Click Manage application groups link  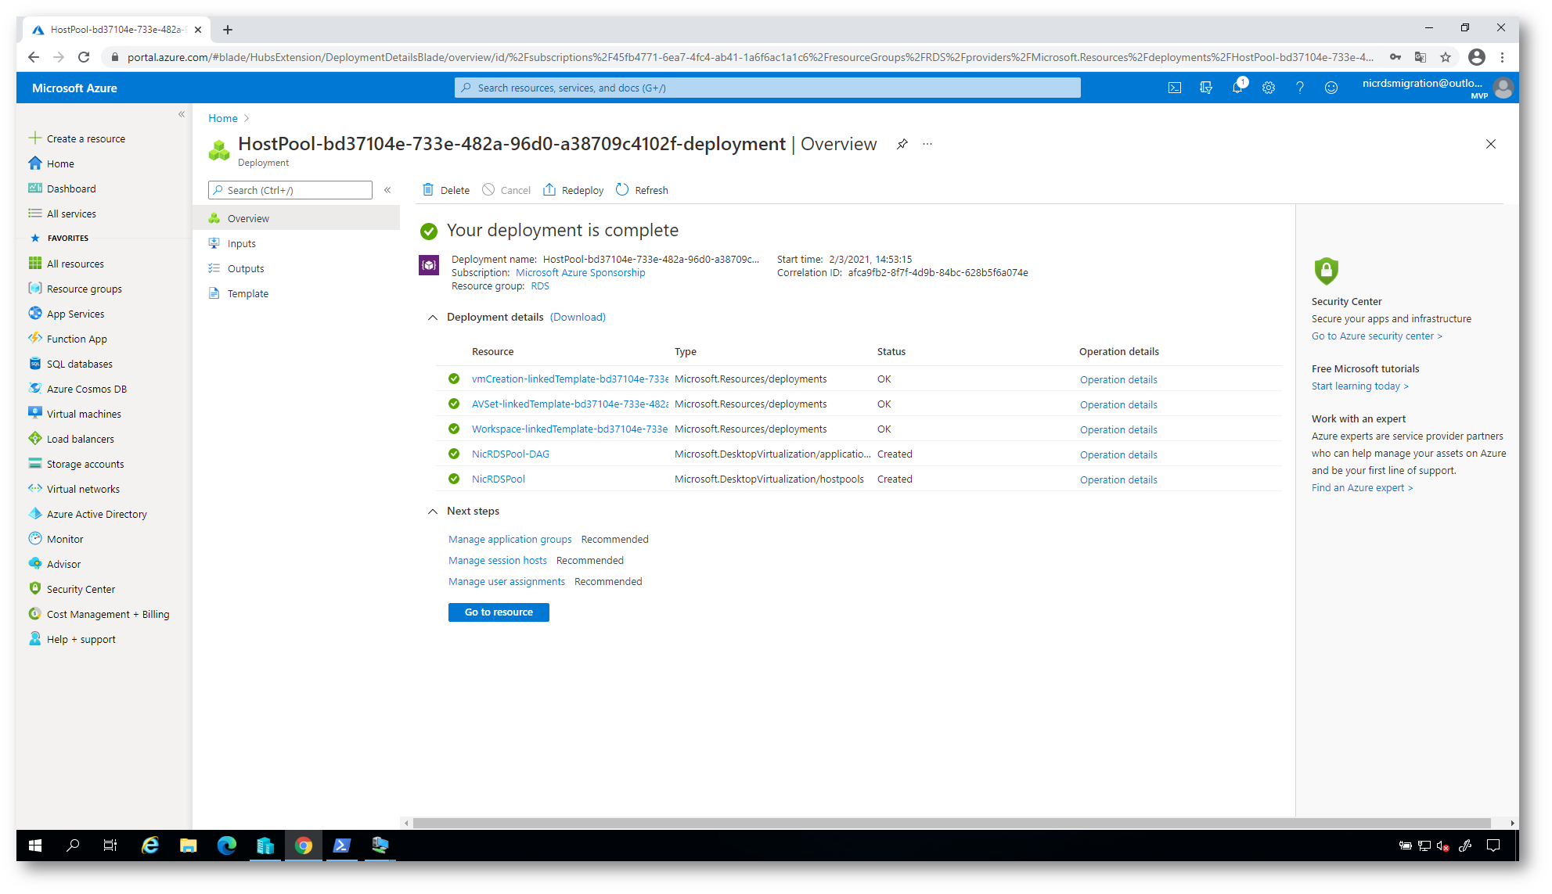pyautogui.click(x=510, y=540)
